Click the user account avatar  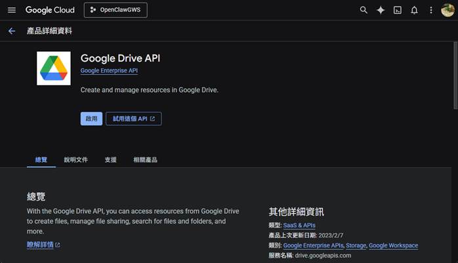pos(448,10)
